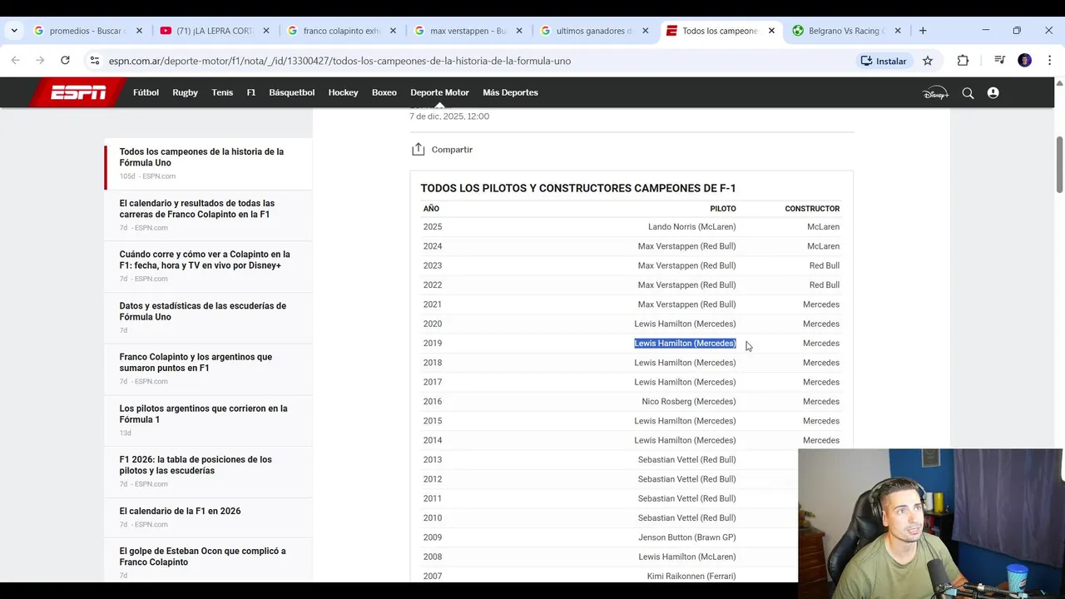Image resolution: width=1065 pixels, height=599 pixels.
Task: Switch to the 'ultimos ganadores' search tab
Action: (x=594, y=31)
